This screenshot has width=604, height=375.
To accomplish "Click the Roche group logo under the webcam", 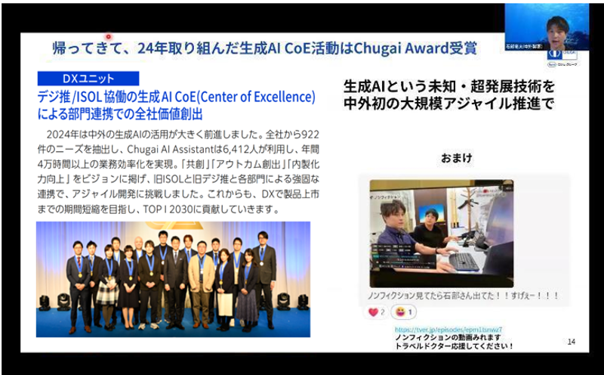I will point(562,64).
